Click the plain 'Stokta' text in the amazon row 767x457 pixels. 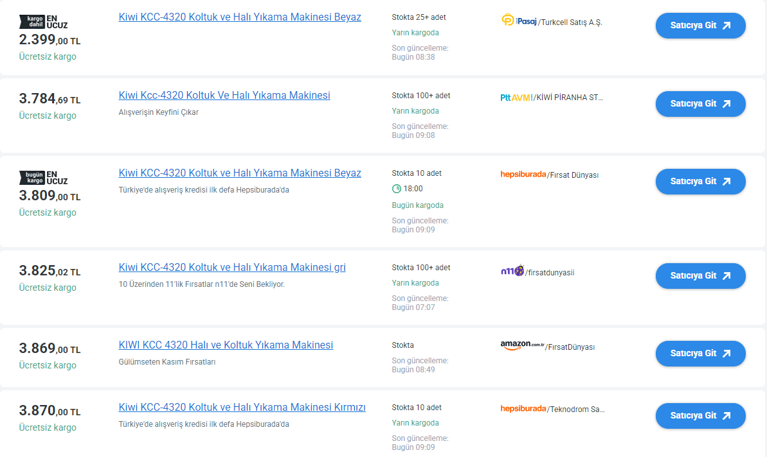tap(402, 345)
